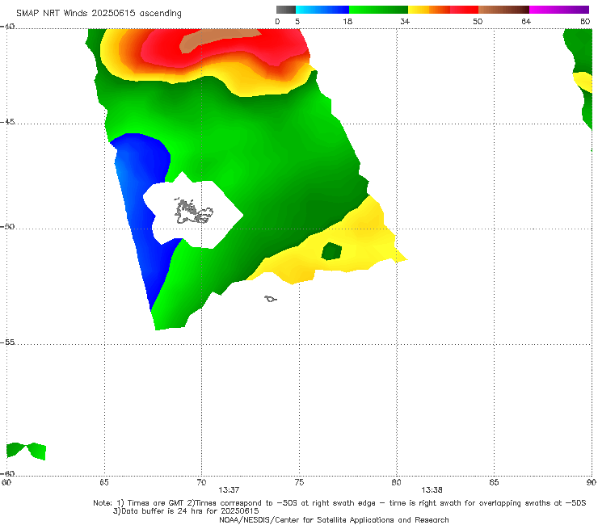Click the gray segment of the wind color bar
This screenshot has height=525, width=598.
click(x=285, y=10)
